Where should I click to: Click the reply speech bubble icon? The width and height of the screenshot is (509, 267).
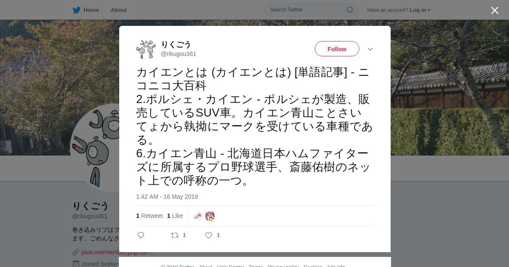(141, 235)
